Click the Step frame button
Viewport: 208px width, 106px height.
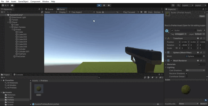click(109, 5)
